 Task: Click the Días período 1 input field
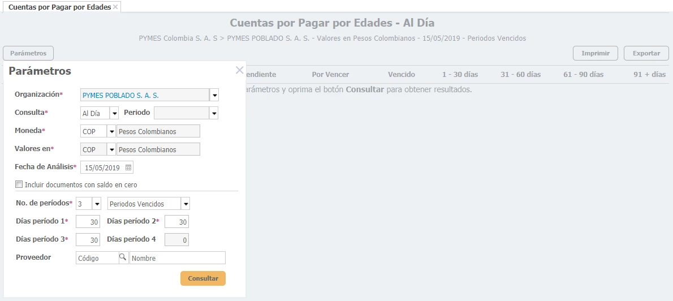click(x=88, y=222)
